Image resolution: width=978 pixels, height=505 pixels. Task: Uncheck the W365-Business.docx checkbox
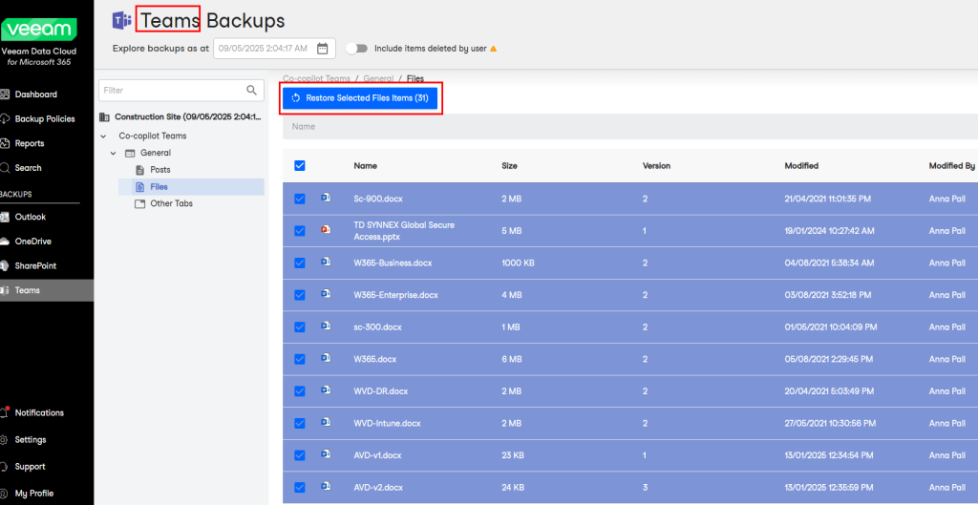coord(299,263)
